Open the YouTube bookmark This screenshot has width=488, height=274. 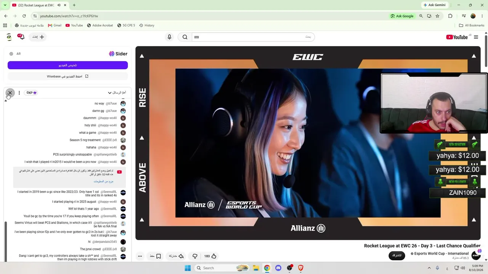74,25
